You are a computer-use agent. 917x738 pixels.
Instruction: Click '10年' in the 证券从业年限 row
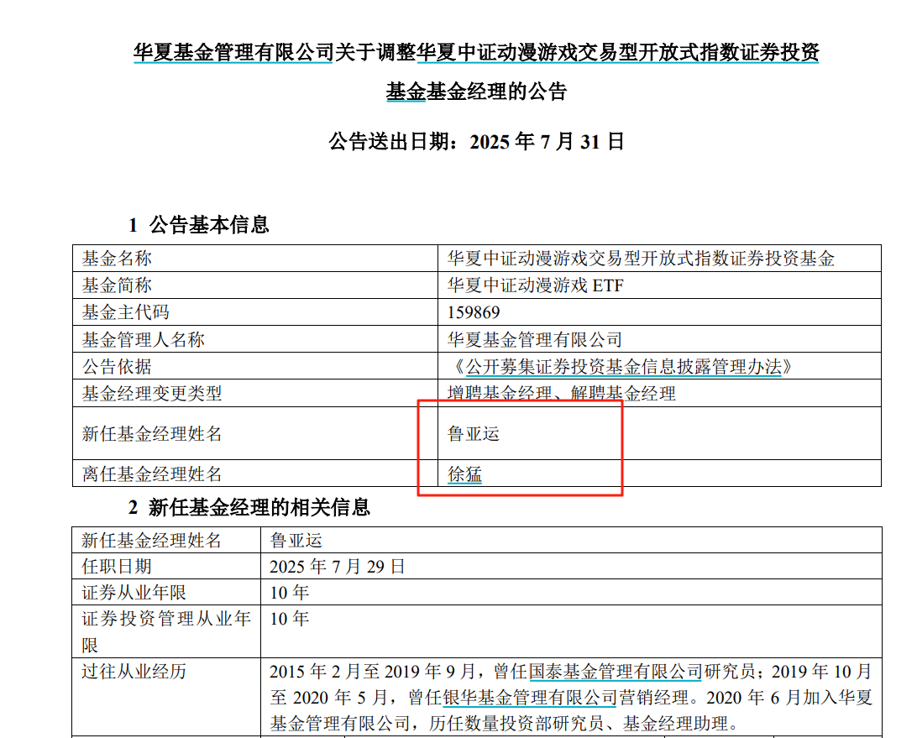(290, 593)
